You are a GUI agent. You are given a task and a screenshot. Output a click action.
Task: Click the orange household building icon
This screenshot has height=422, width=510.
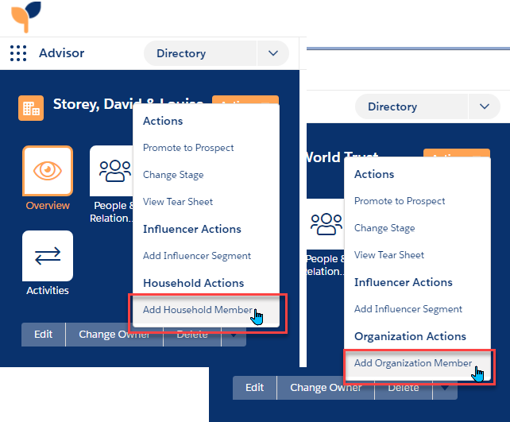(31, 108)
